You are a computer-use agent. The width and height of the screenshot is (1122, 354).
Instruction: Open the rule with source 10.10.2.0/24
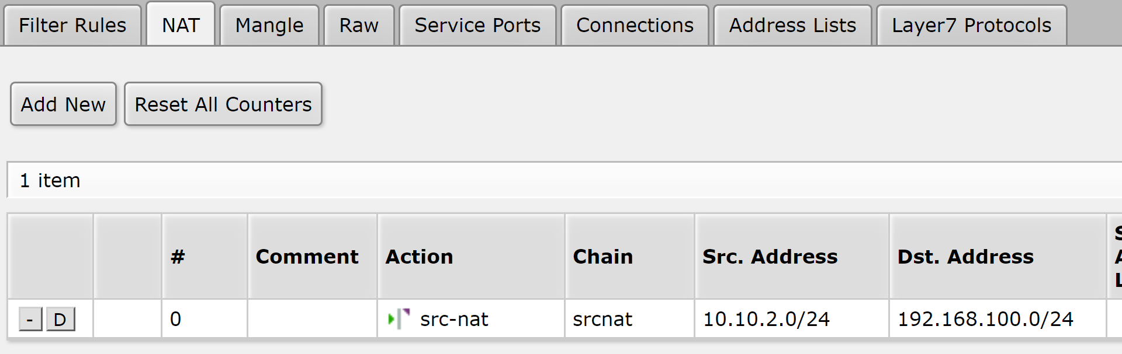coord(766,319)
